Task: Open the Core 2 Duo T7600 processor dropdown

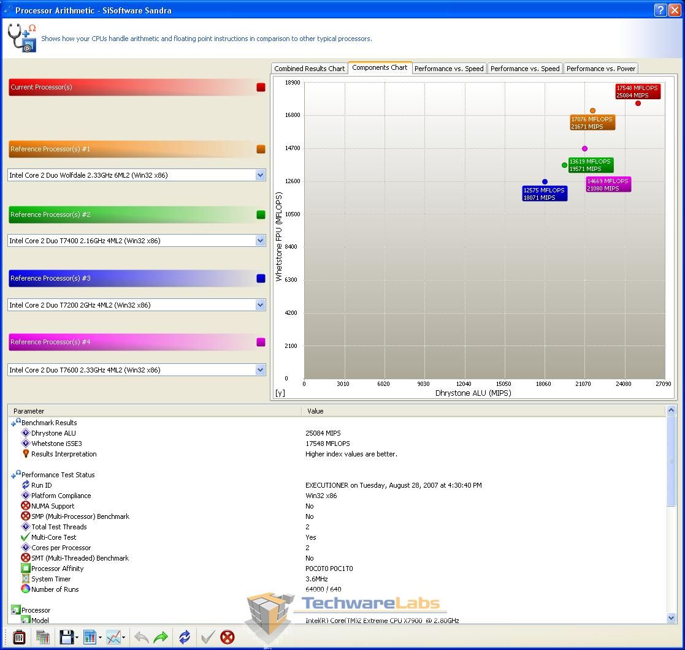Action: click(x=260, y=370)
